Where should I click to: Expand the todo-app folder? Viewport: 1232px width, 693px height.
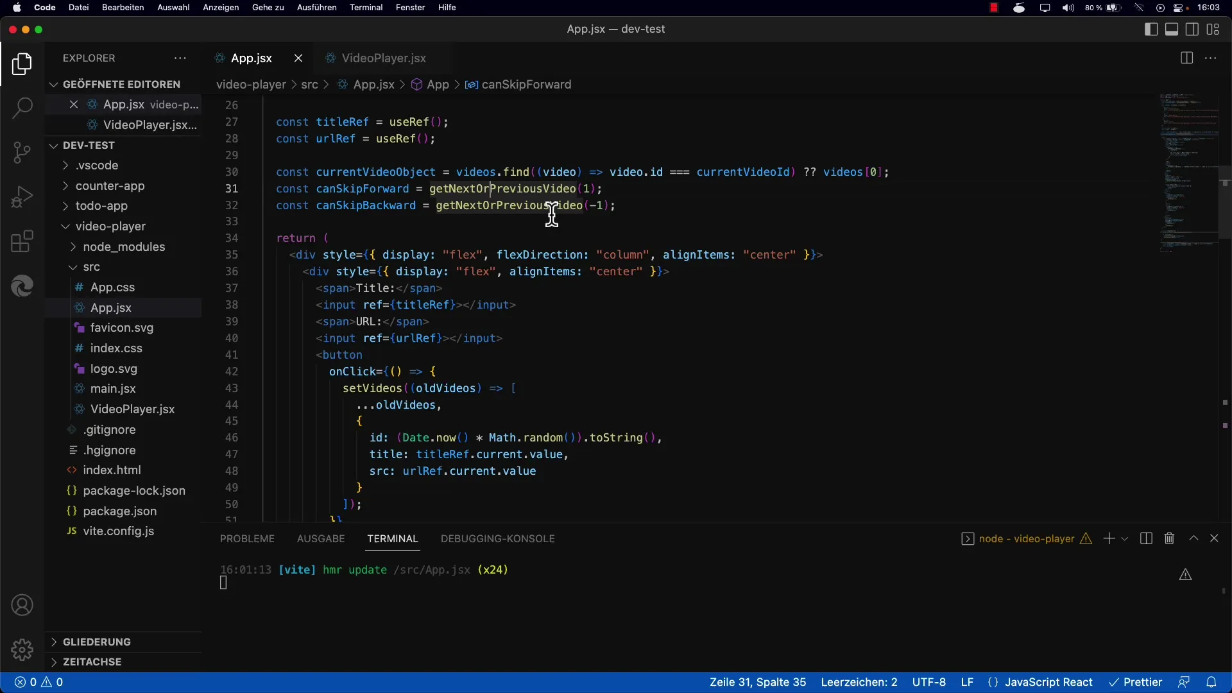(x=101, y=205)
